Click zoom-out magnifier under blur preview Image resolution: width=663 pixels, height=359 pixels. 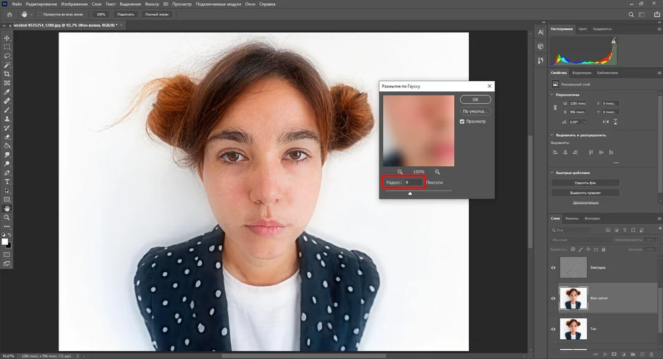400,172
